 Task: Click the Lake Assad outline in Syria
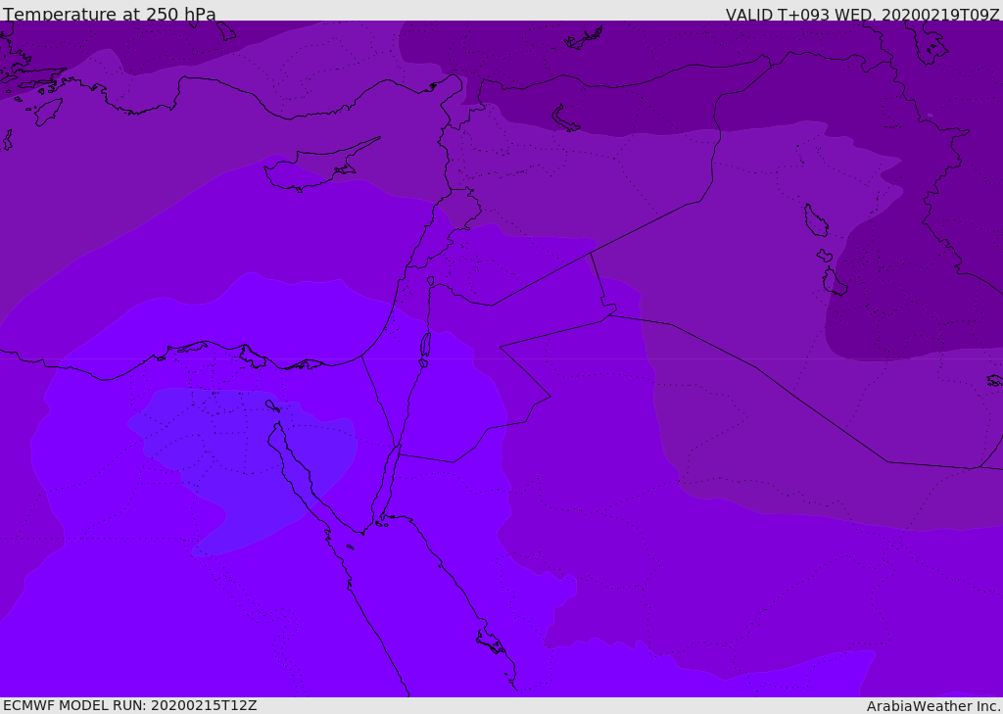tap(566, 119)
